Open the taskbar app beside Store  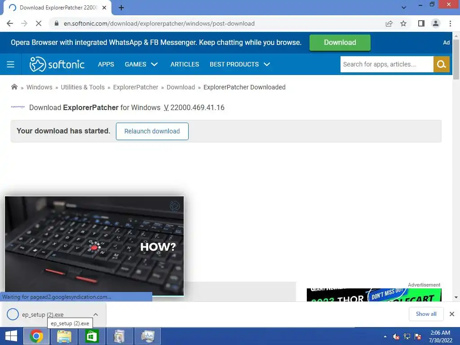point(119,336)
